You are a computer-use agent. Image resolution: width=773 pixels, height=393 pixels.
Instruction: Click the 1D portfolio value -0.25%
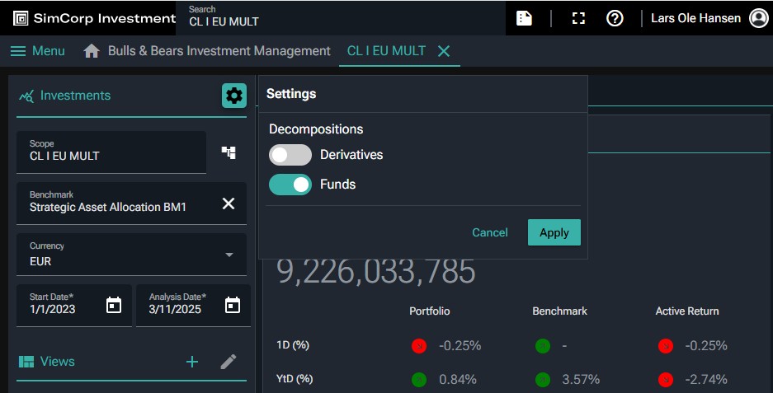tap(460, 346)
